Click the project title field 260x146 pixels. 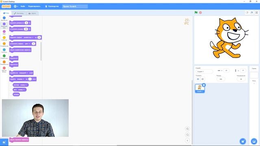pyautogui.click(x=75, y=6)
